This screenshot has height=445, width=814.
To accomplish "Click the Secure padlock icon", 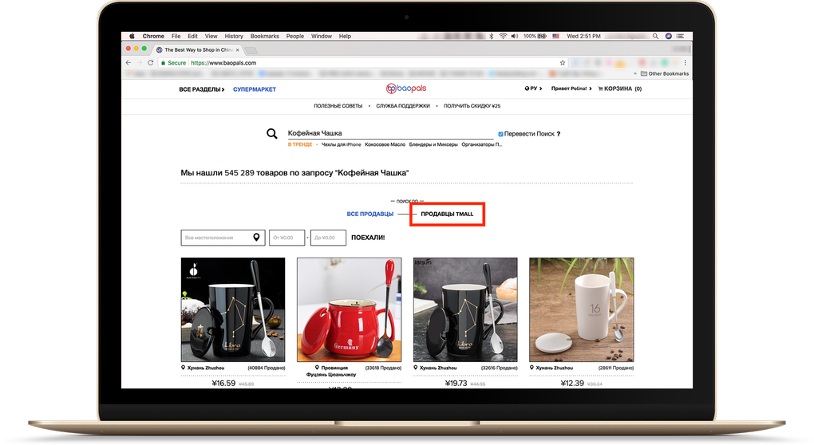I will pyautogui.click(x=163, y=63).
